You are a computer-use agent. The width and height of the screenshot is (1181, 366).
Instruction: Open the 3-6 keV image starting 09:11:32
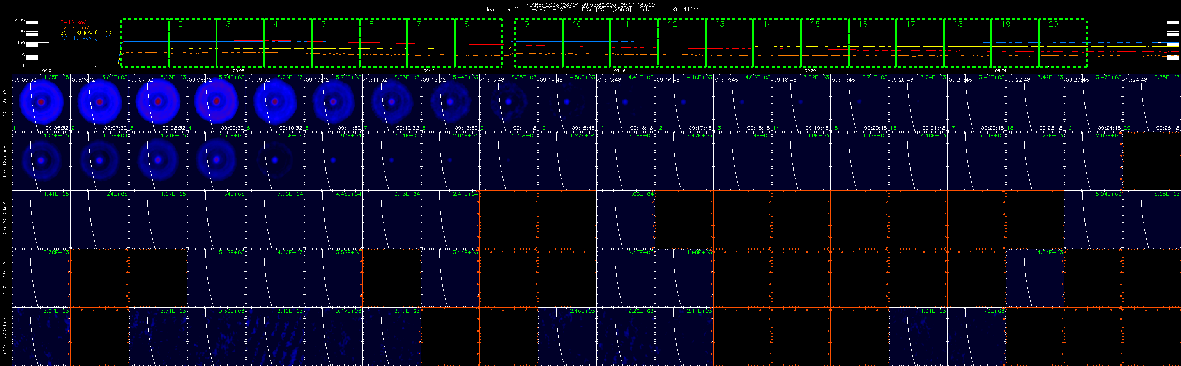click(392, 103)
